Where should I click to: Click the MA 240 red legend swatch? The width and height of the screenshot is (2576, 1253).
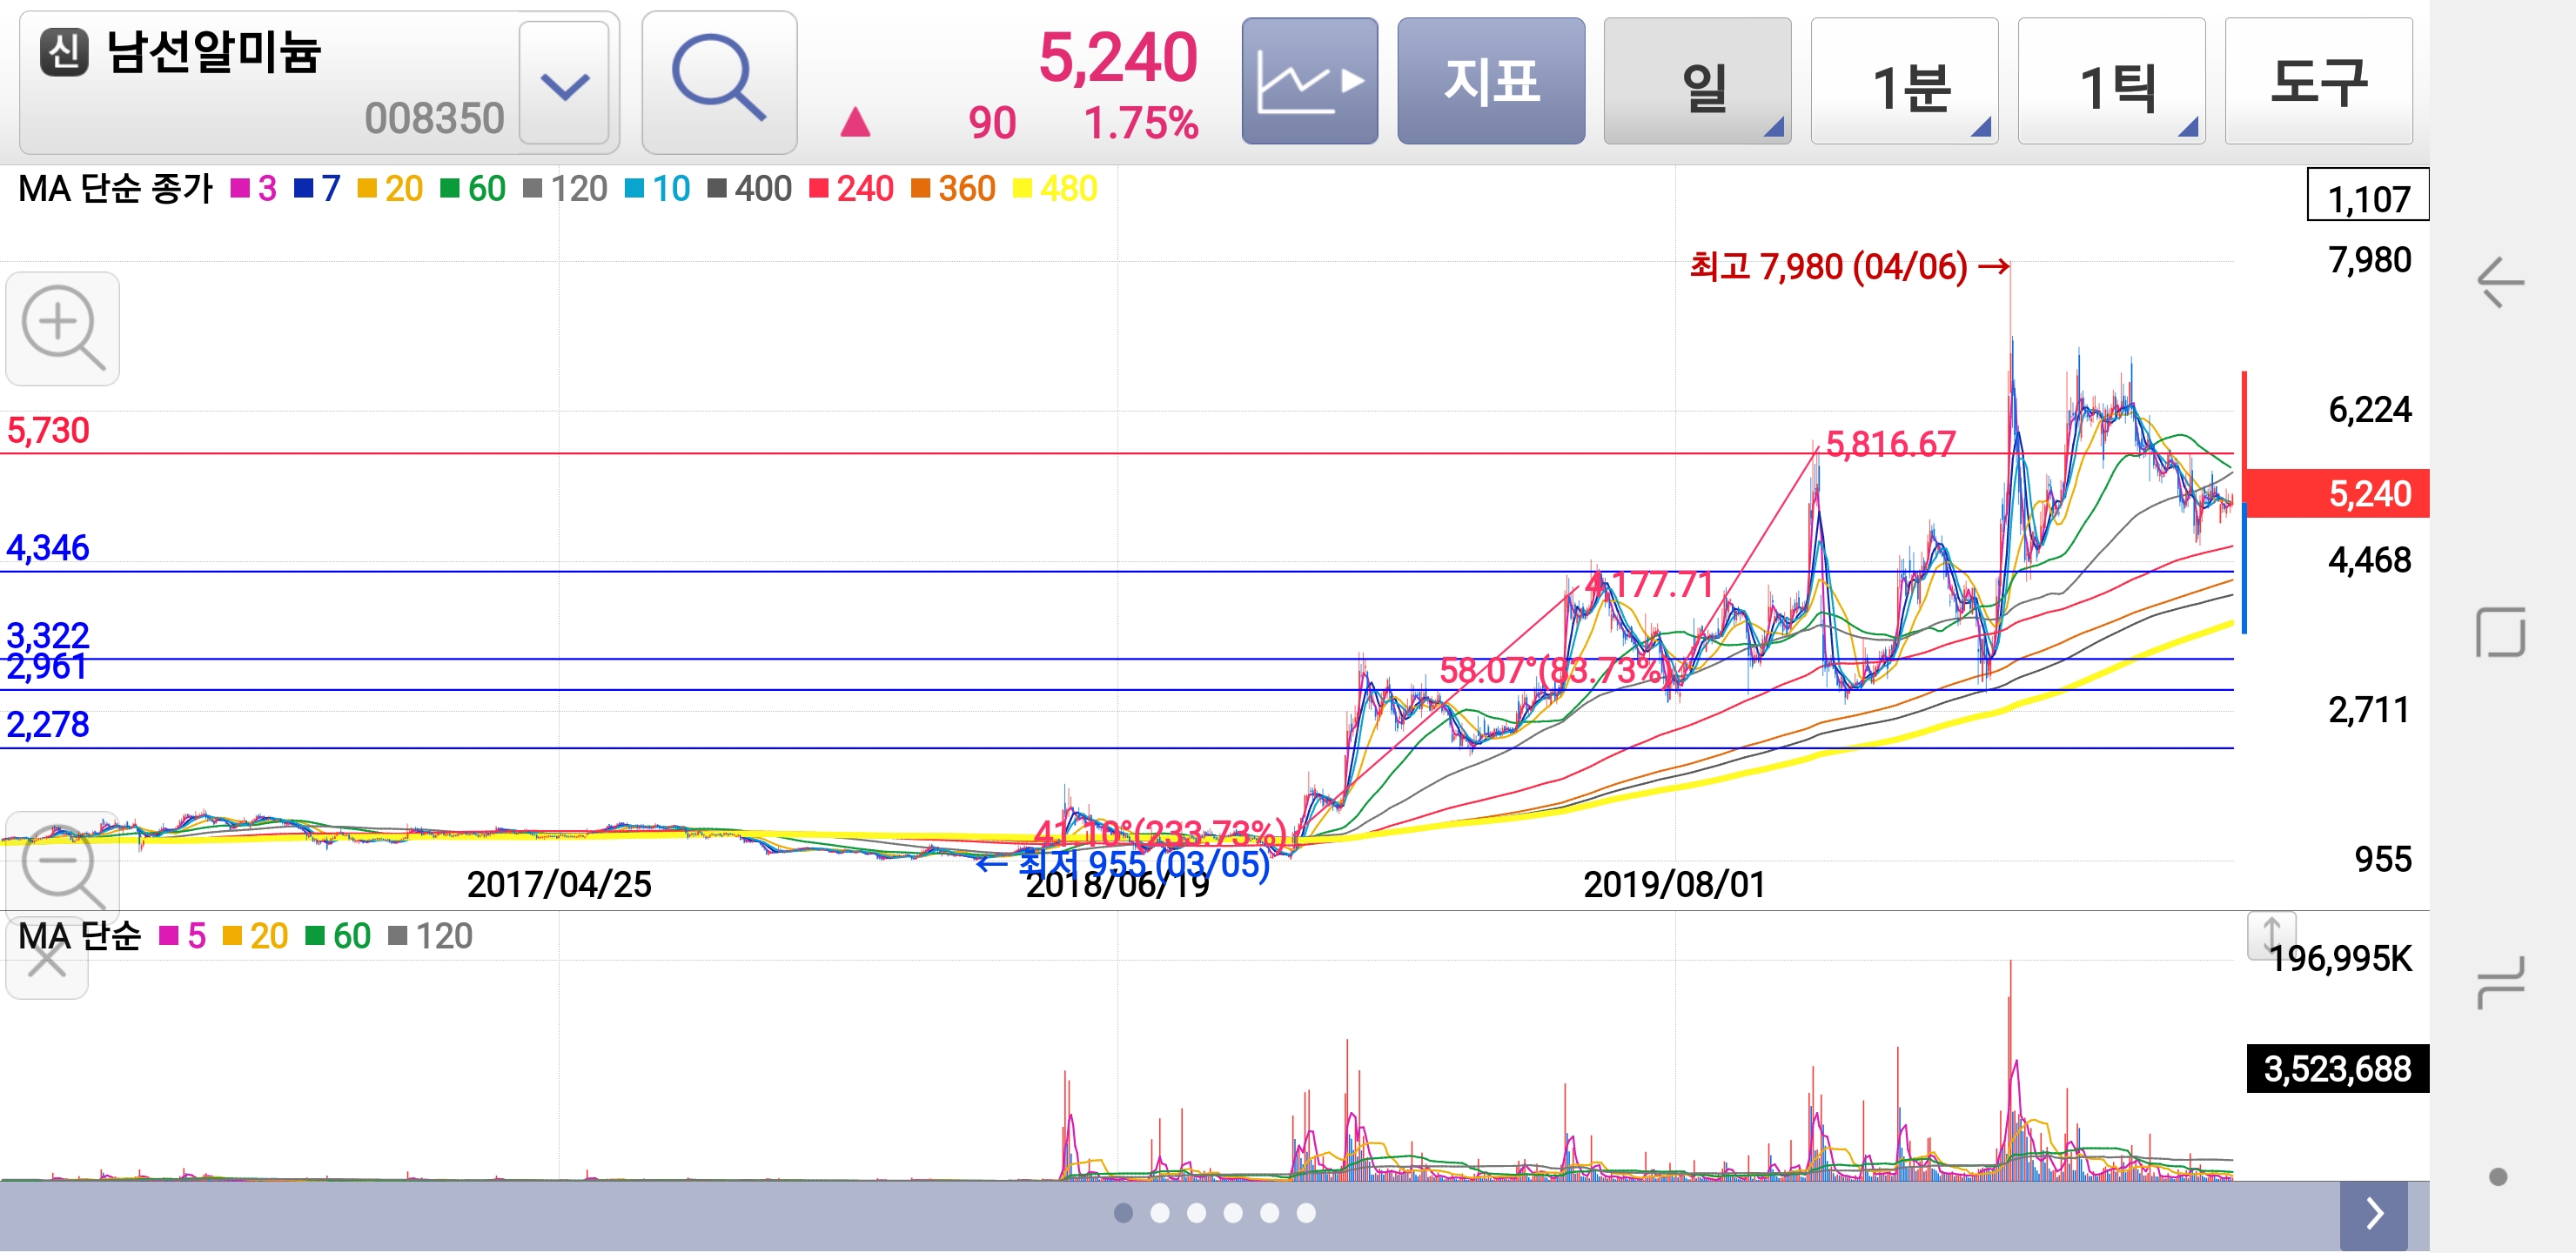(818, 188)
